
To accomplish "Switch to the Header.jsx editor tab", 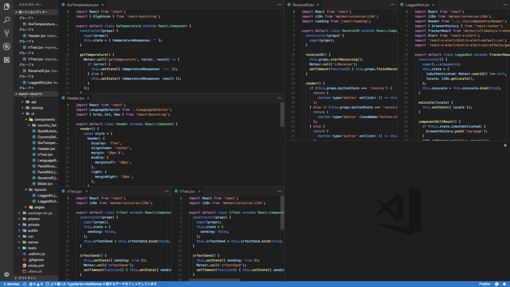I will [76, 98].
